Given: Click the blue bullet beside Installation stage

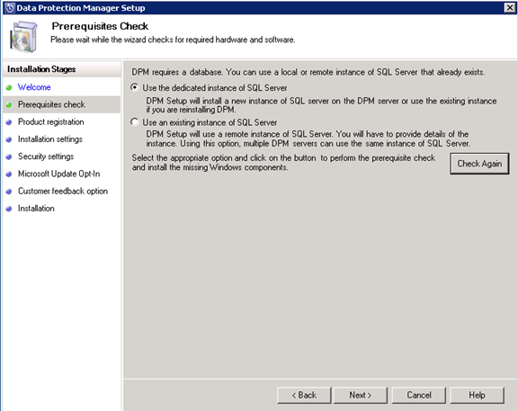Looking at the screenshot, I should [9, 209].
